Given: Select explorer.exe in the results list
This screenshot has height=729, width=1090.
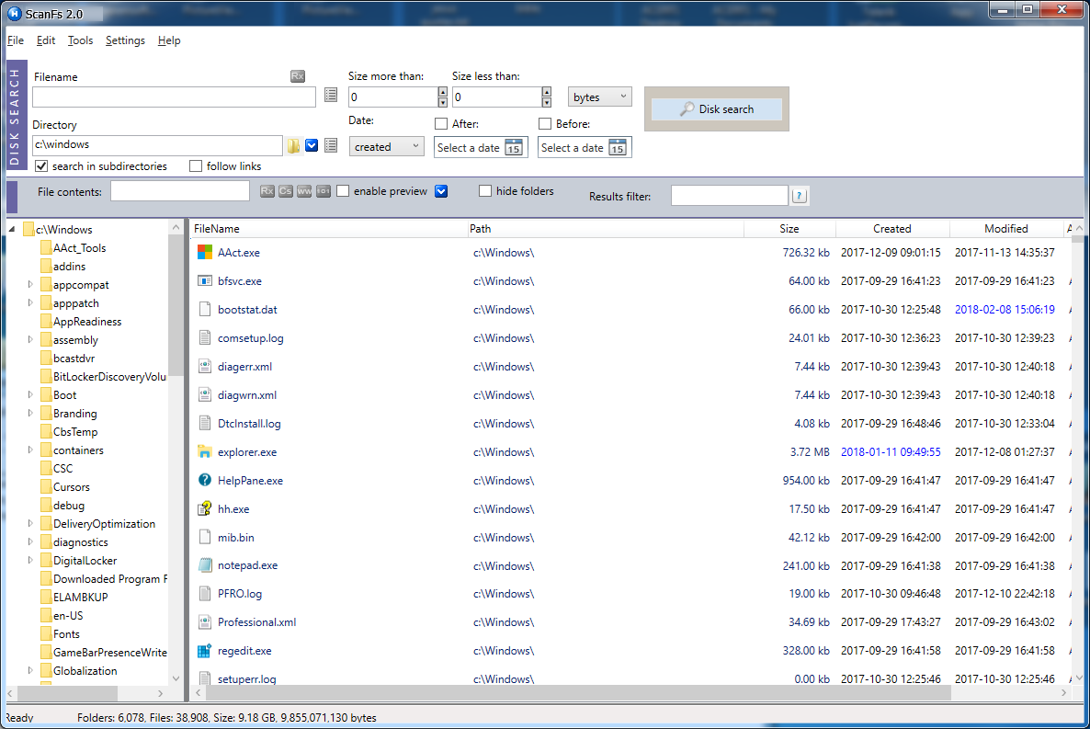Looking at the screenshot, I should click(245, 451).
